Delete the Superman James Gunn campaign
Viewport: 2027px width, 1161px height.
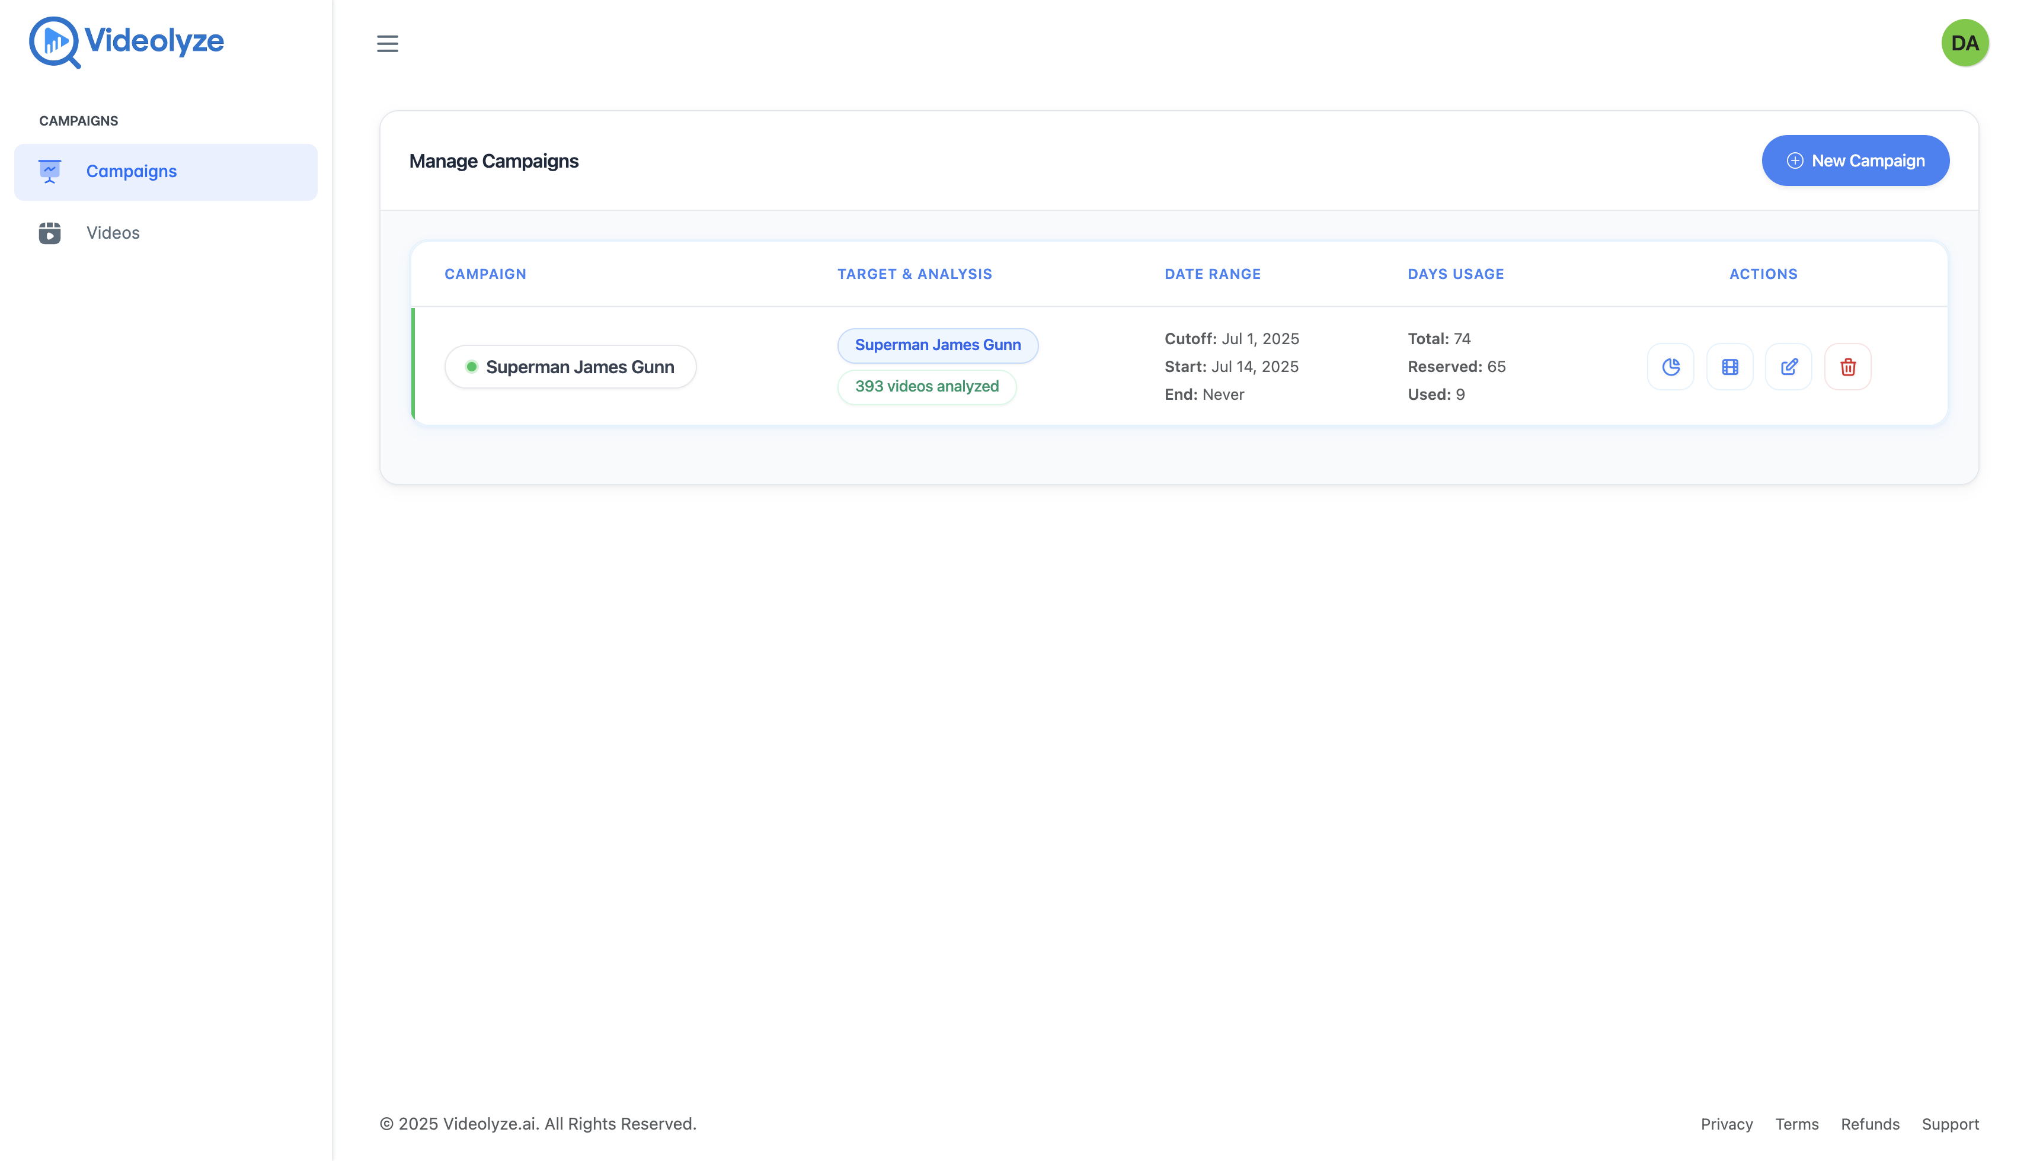pos(1847,367)
